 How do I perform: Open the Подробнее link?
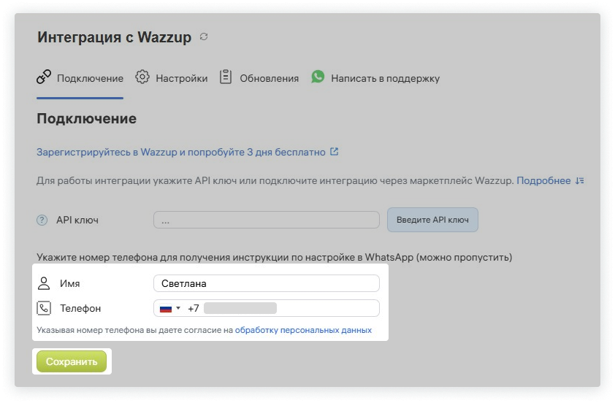(543, 180)
